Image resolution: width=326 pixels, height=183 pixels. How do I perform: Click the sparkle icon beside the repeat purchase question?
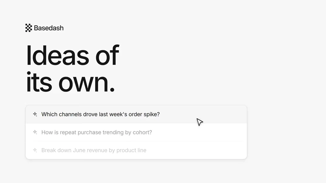click(35, 132)
